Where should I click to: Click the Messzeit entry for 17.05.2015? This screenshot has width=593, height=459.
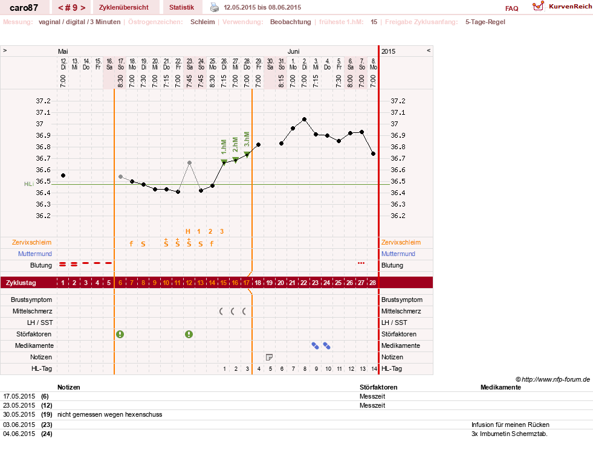(372, 396)
